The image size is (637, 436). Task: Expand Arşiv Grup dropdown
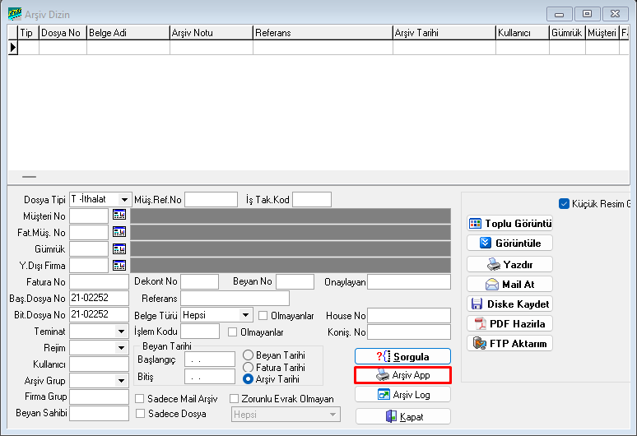click(x=121, y=381)
